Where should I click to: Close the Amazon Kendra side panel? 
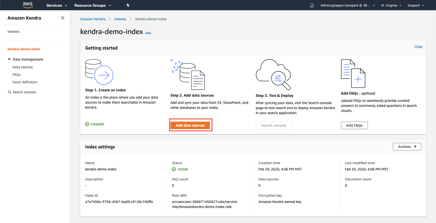(x=63, y=18)
